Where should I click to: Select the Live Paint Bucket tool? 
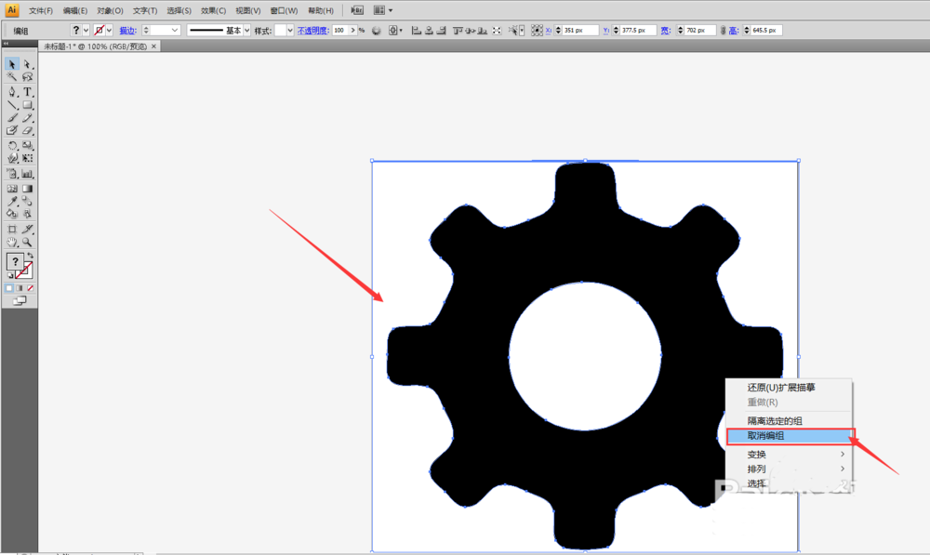(12, 214)
